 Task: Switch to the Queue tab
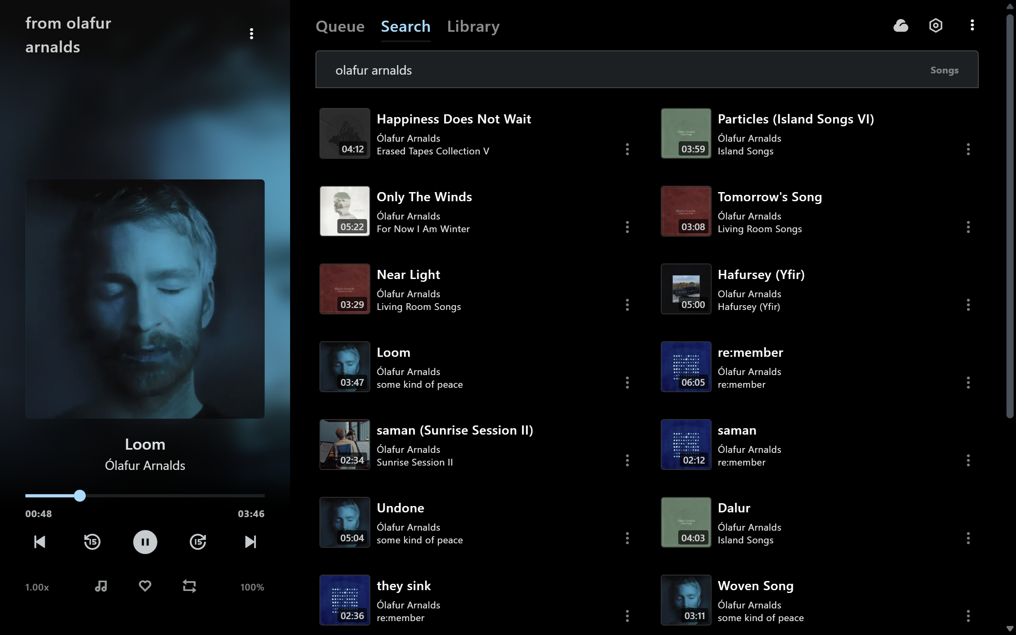point(340,27)
